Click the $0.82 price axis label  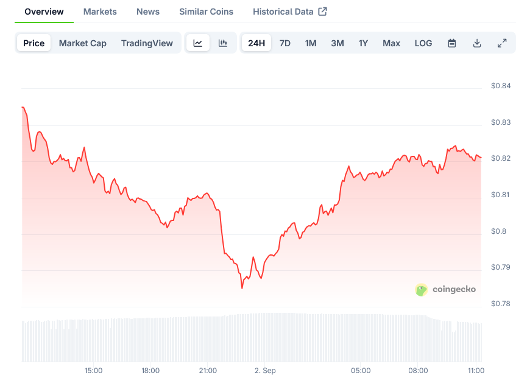pos(501,158)
